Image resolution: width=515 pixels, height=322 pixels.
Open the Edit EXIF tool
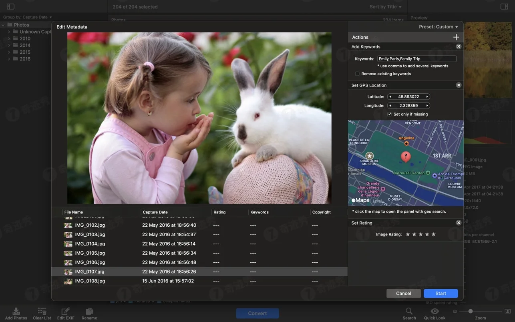tap(65, 310)
